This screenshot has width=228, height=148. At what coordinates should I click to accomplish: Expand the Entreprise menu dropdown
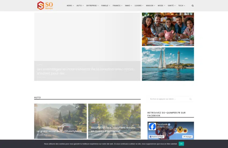pyautogui.click(x=92, y=6)
